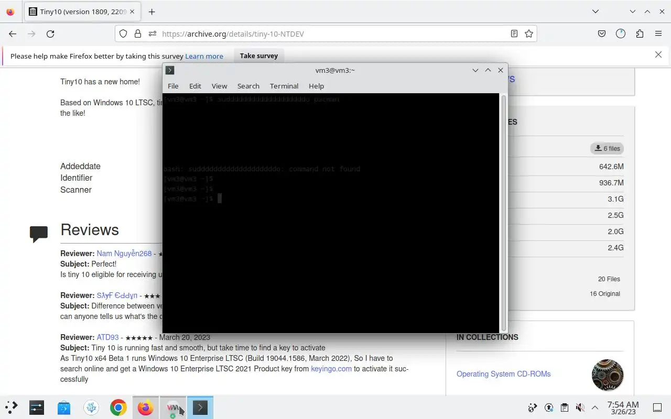Click the 642.6M download size entry
The height and width of the screenshot is (419, 671).
tap(611, 167)
